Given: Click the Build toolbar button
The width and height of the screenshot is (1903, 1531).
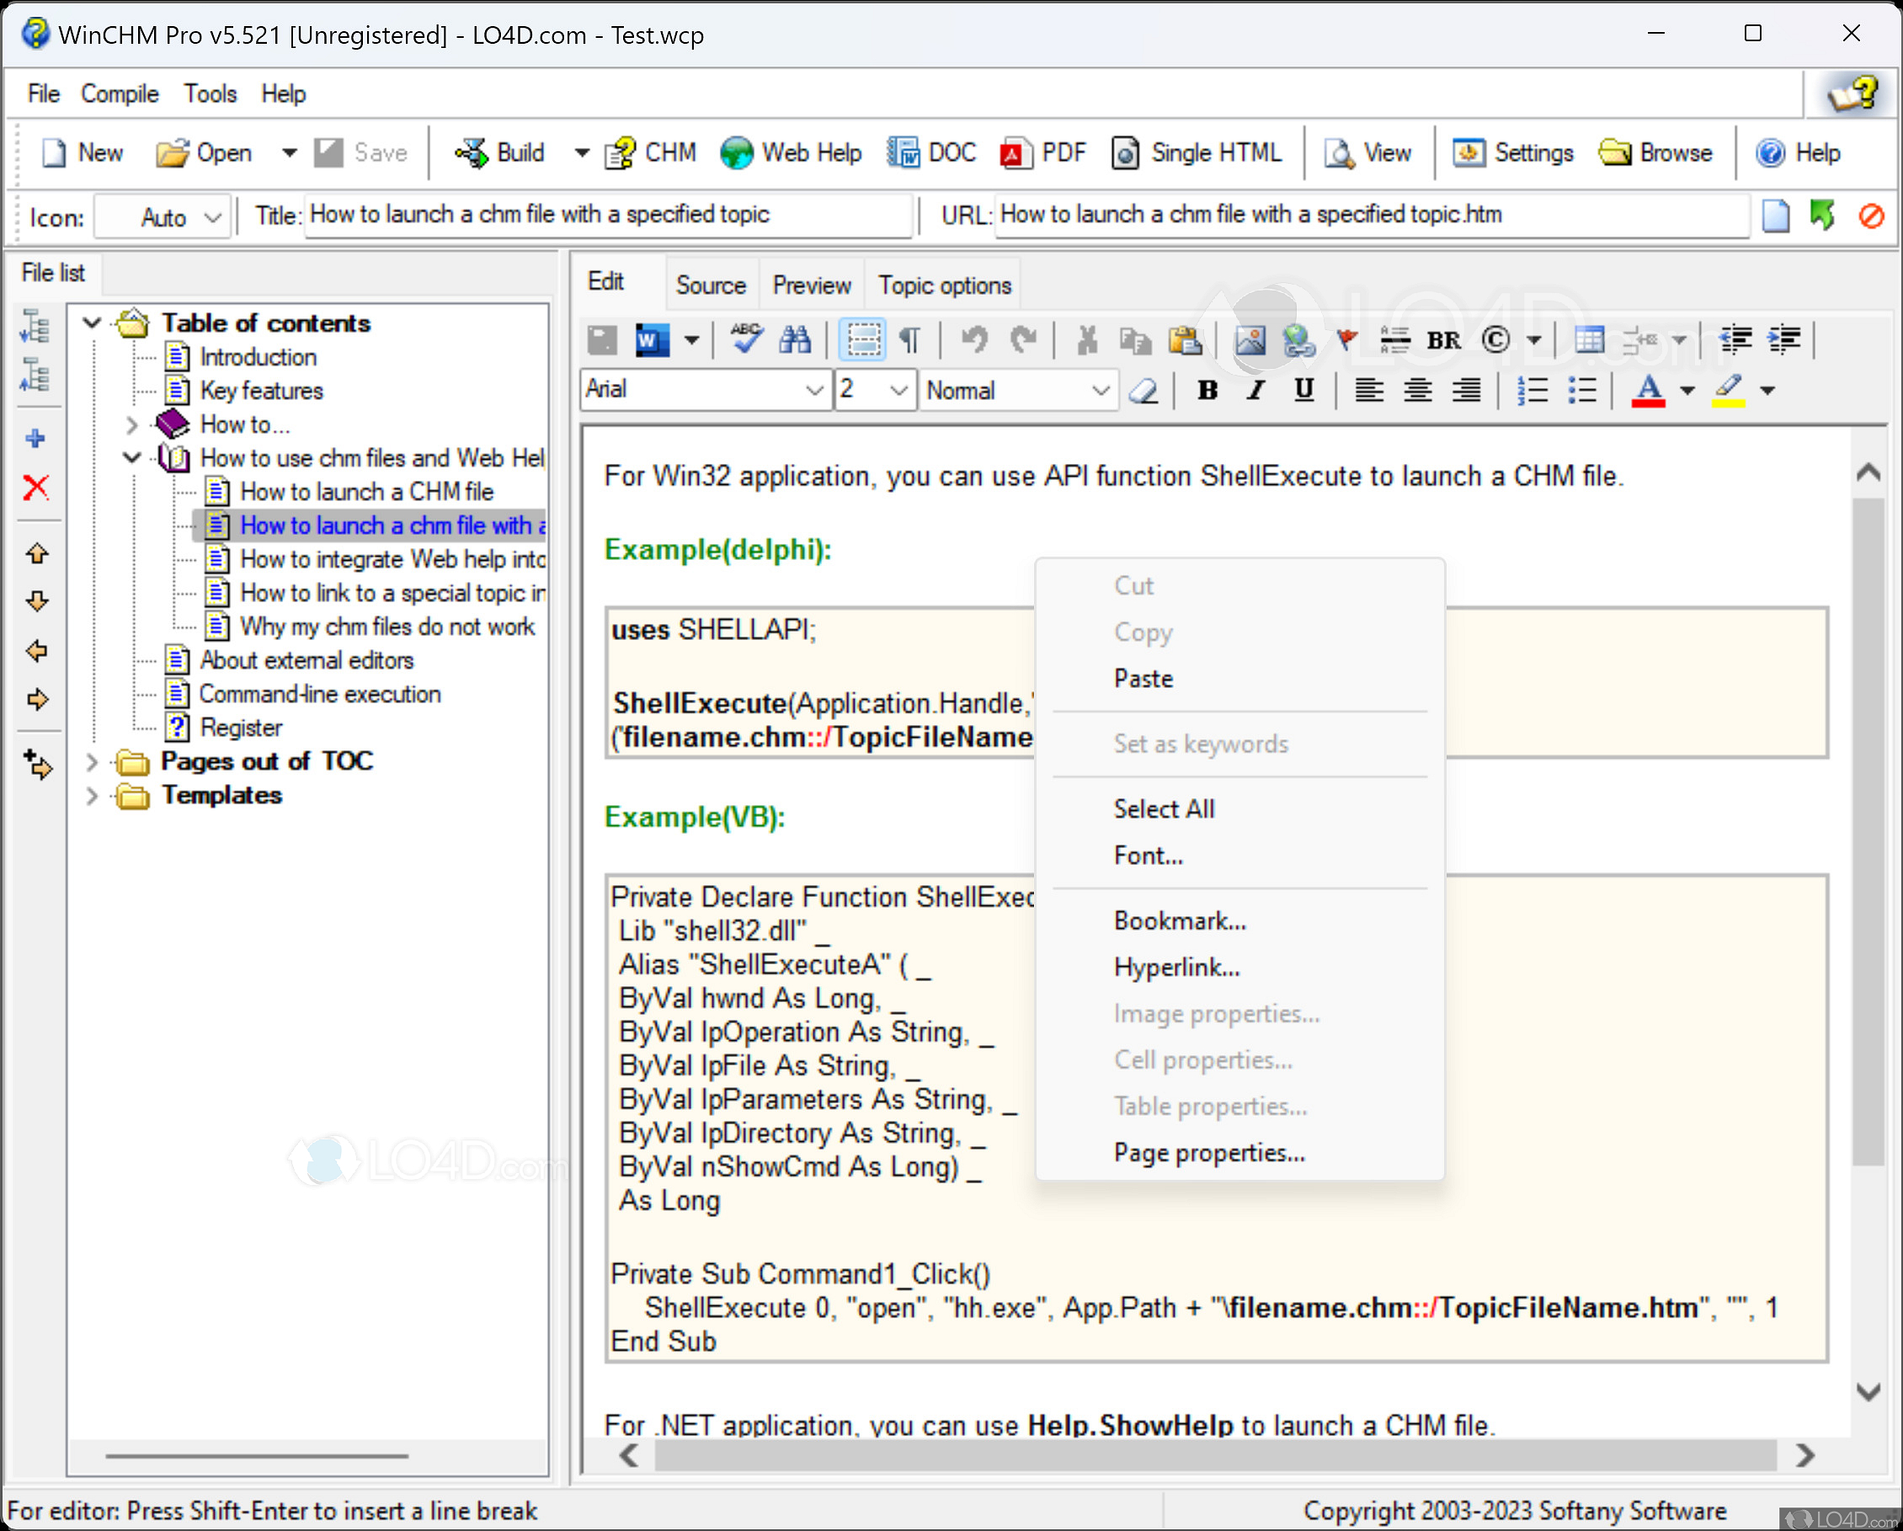Looking at the screenshot, I should (501, 152).
